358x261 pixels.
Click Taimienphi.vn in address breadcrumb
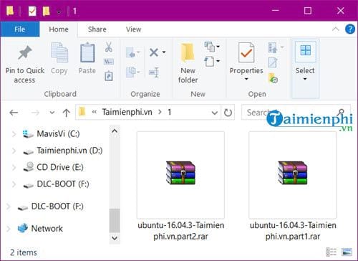(127, 112)
